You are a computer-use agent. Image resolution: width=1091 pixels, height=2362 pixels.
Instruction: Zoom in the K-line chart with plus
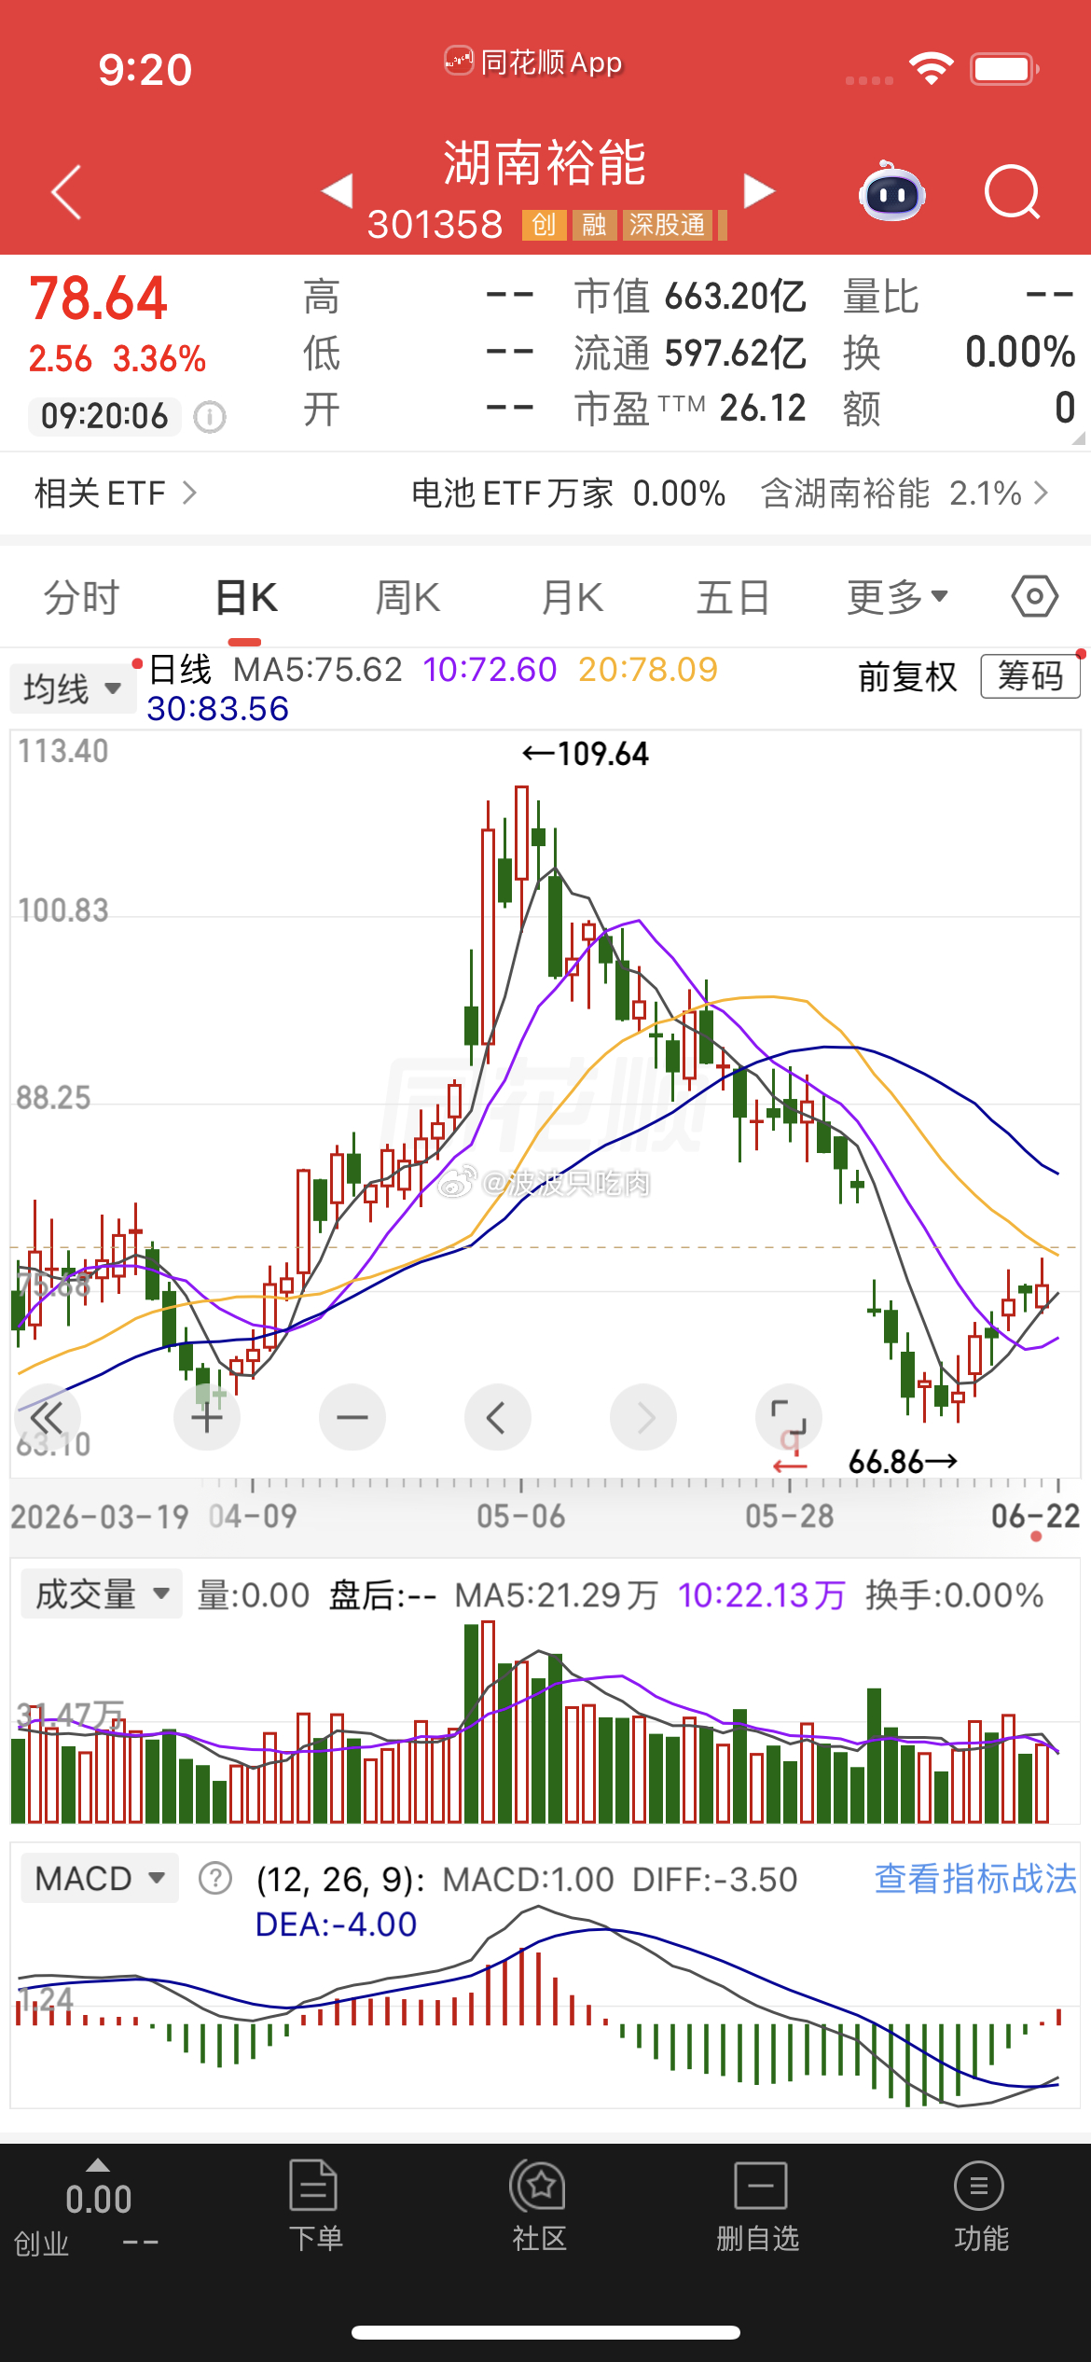pos(207,1418)
